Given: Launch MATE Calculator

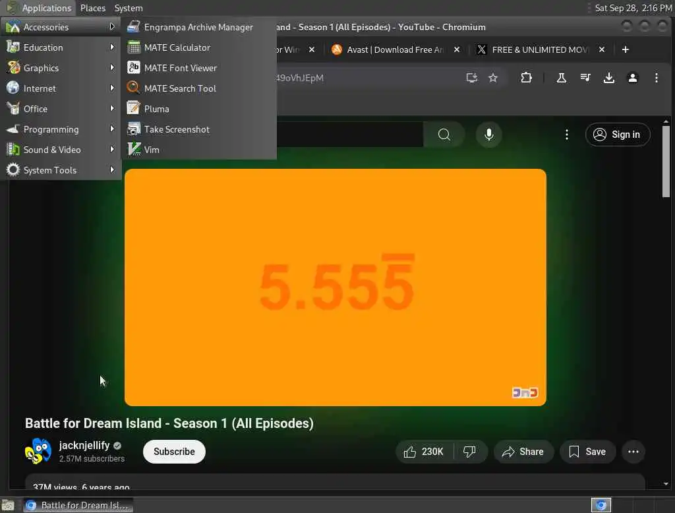Looking at the screenshot, I should point(198,47).
